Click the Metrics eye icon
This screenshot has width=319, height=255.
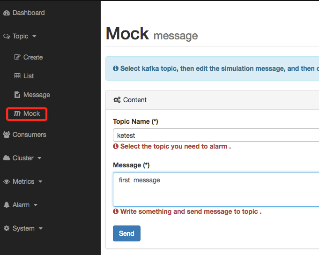(7, 181)
